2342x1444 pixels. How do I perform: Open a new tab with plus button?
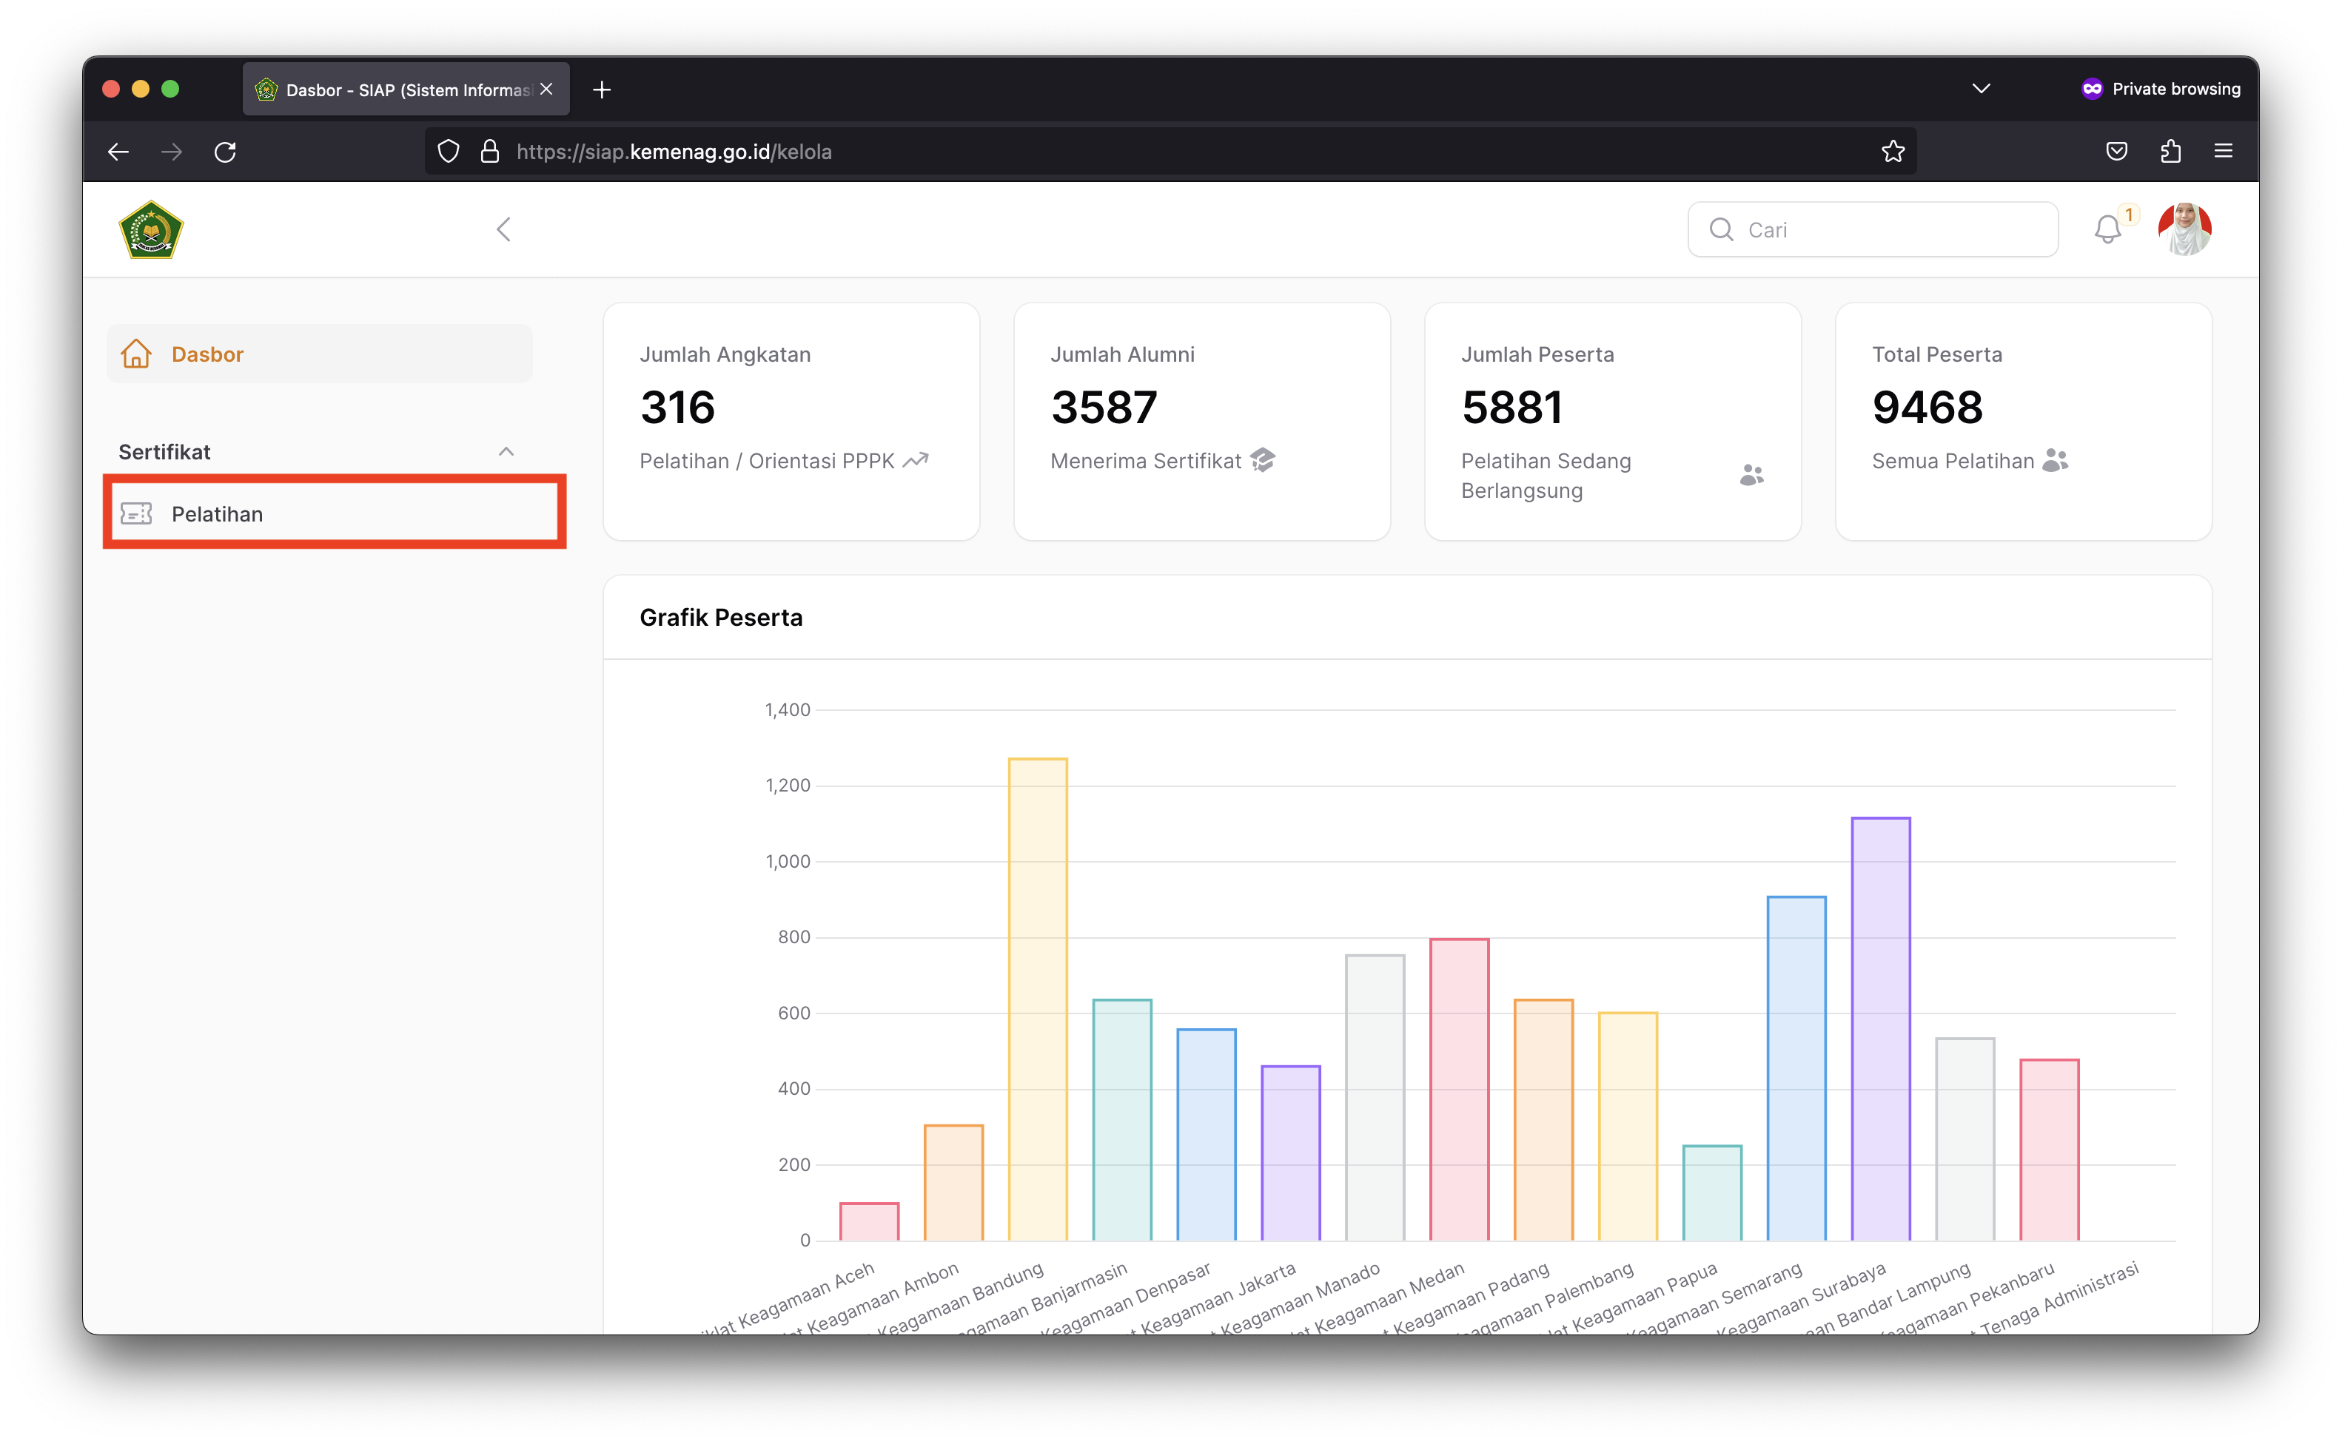click(601, 90)
